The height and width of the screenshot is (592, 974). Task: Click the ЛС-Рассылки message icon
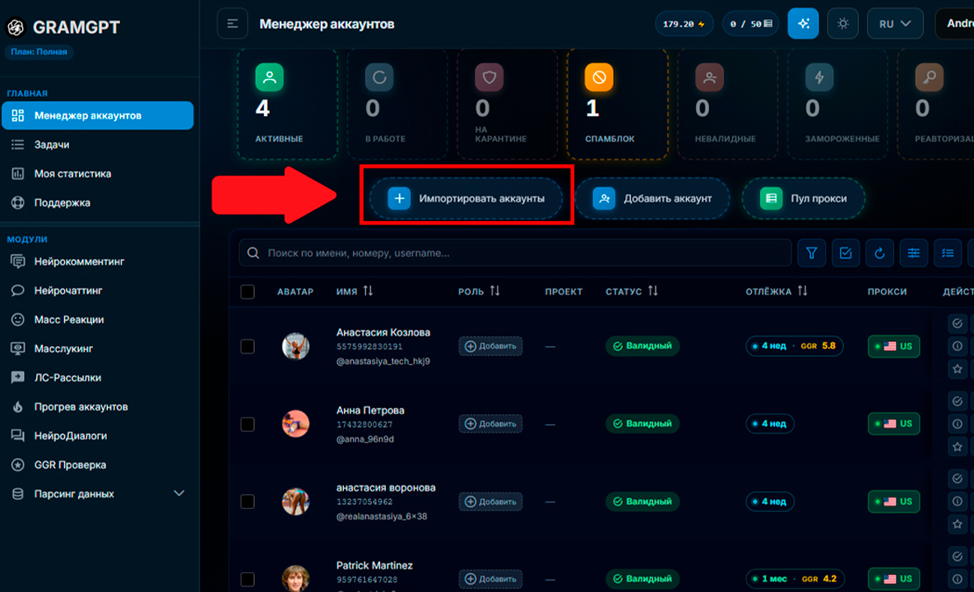(x=18, y=377)
